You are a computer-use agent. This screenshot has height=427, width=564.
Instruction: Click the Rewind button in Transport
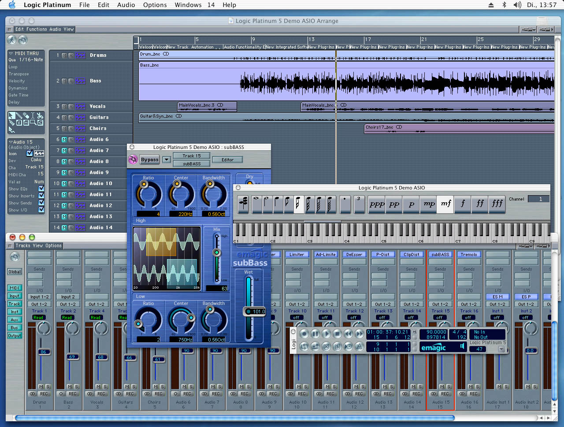349,334
